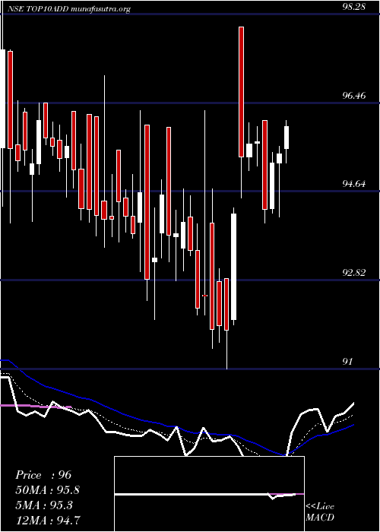
Task: Click the MACD inset chart box
Action: pos(209,494)
